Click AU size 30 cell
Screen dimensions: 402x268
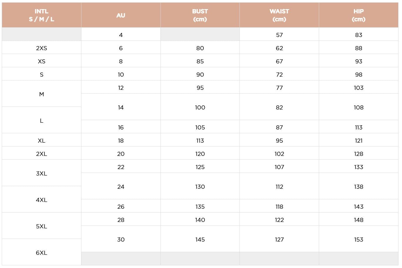121,240
